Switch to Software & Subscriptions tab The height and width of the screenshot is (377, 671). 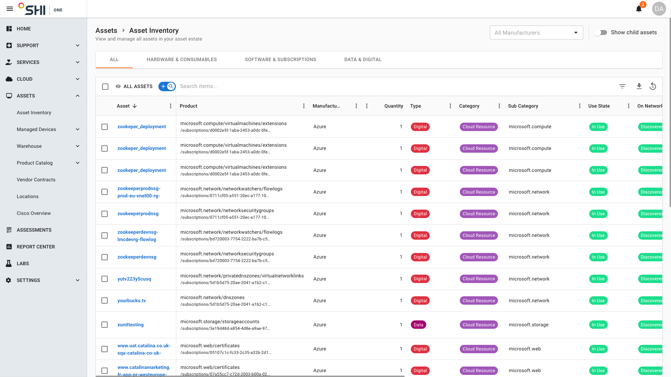280,59
